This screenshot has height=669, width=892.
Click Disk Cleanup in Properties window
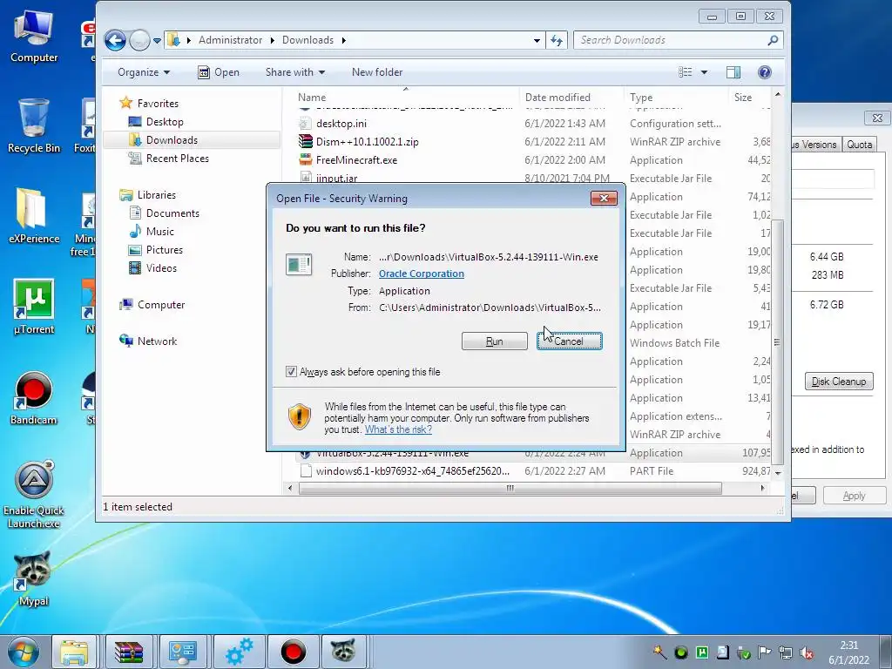click(x=839, y=382)
